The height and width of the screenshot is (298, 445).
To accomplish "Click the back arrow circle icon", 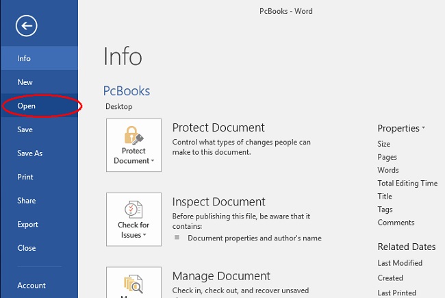I will coord(27,26).
